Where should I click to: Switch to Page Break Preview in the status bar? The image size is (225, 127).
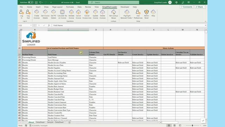(x=180, y=126)
